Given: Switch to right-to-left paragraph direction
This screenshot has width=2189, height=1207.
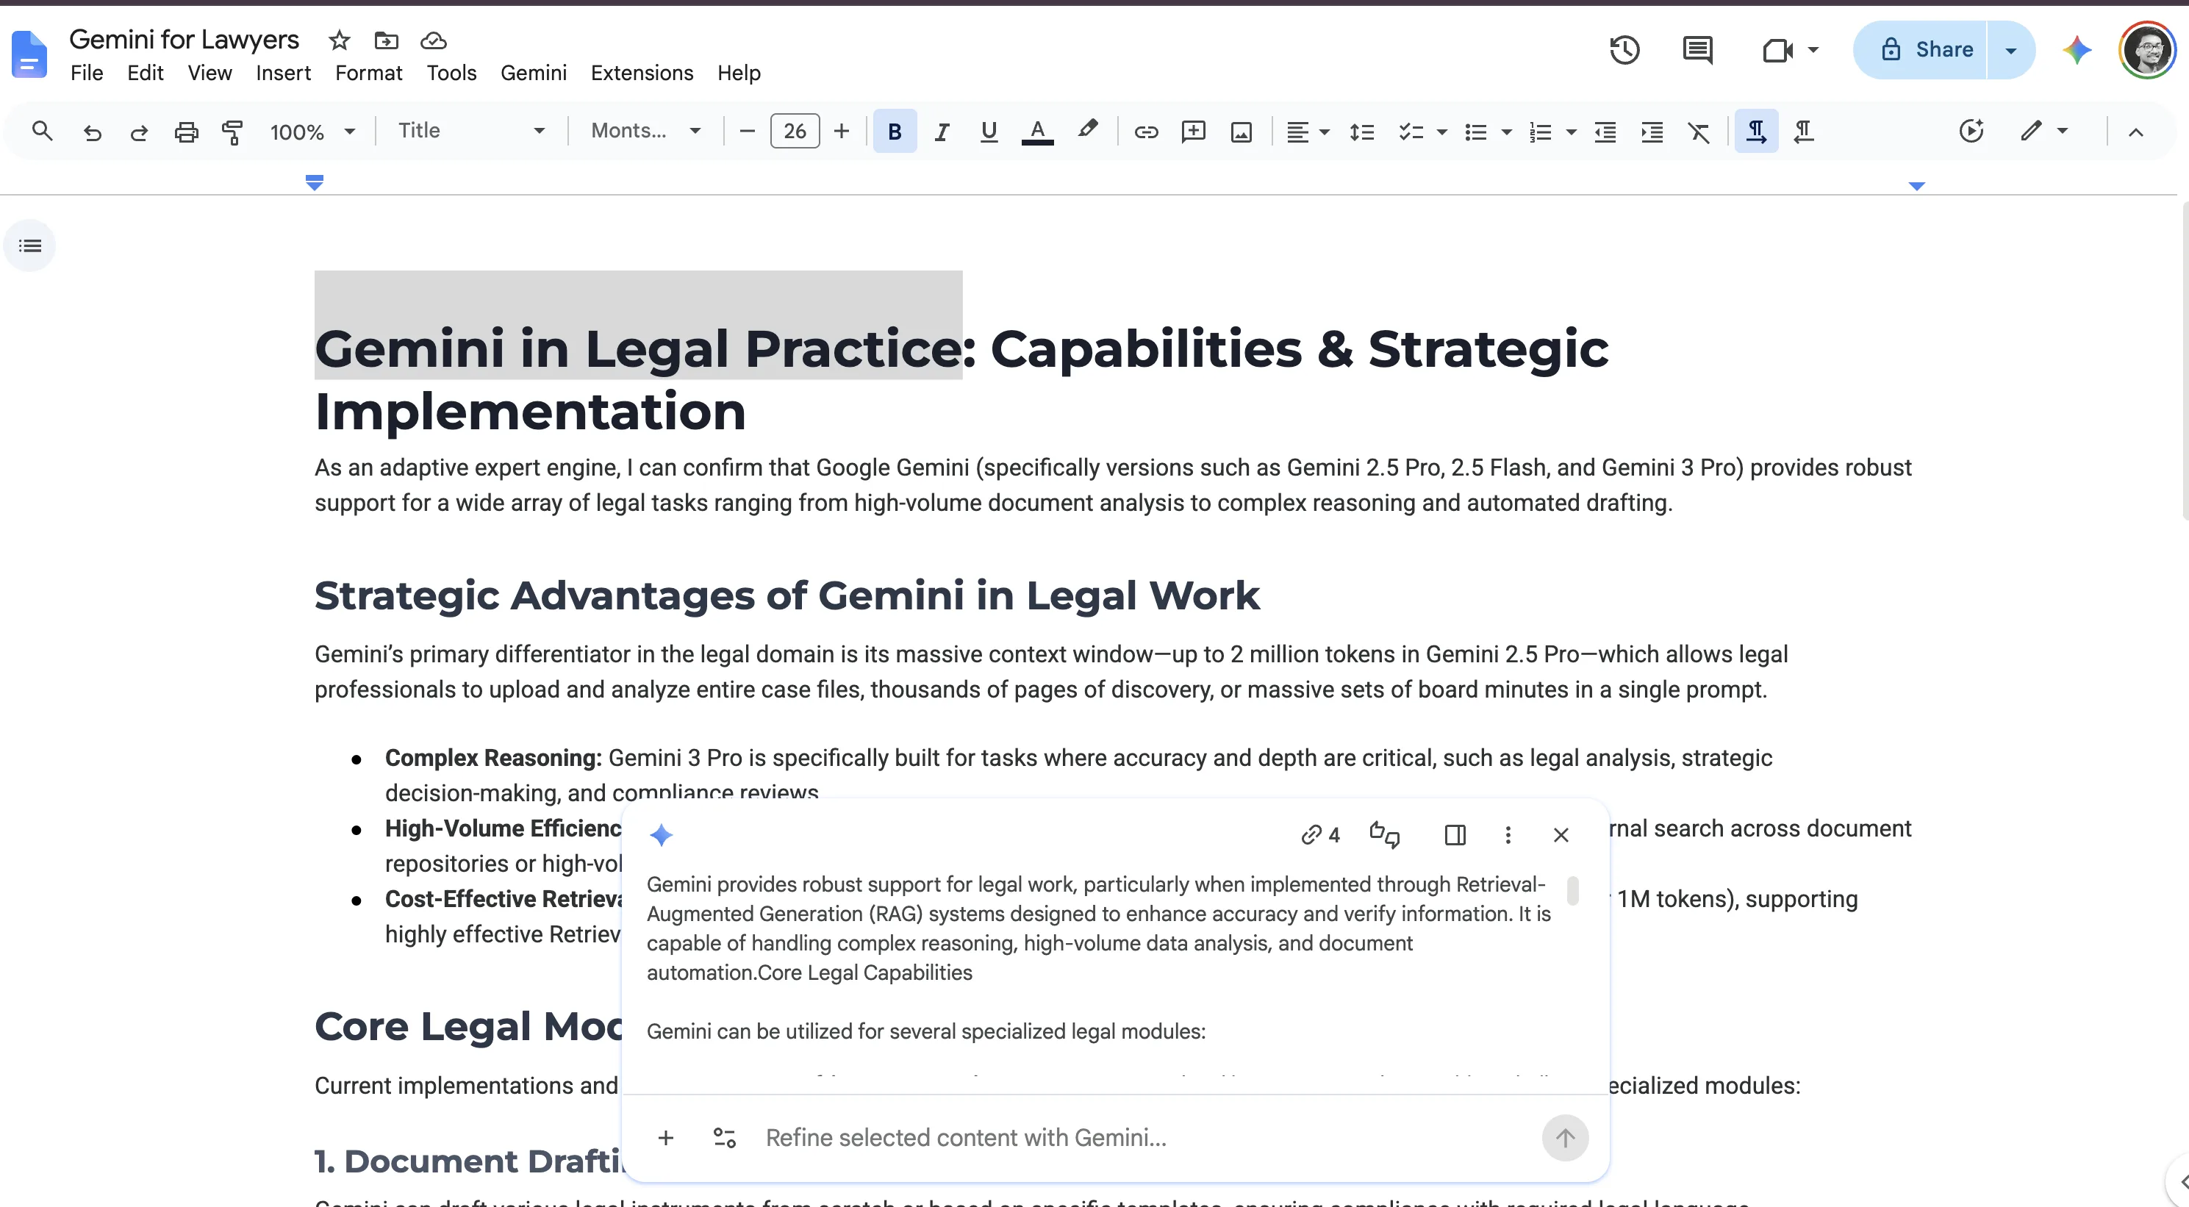Looking at the screenshot, I should pos(1803,132).
